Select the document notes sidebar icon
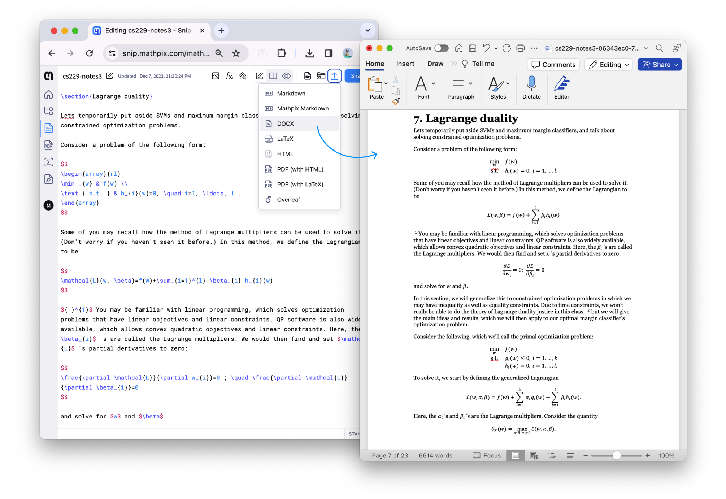This screenshot has width=726, height=499. (48, 128)
